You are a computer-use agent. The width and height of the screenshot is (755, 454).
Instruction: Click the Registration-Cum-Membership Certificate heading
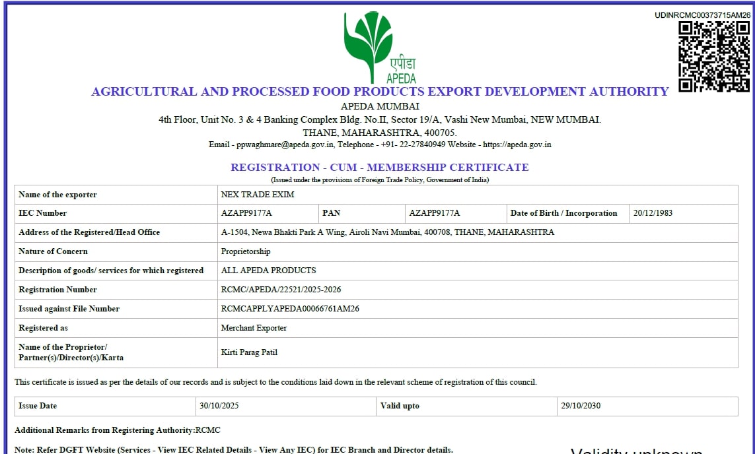click(379, 168)
